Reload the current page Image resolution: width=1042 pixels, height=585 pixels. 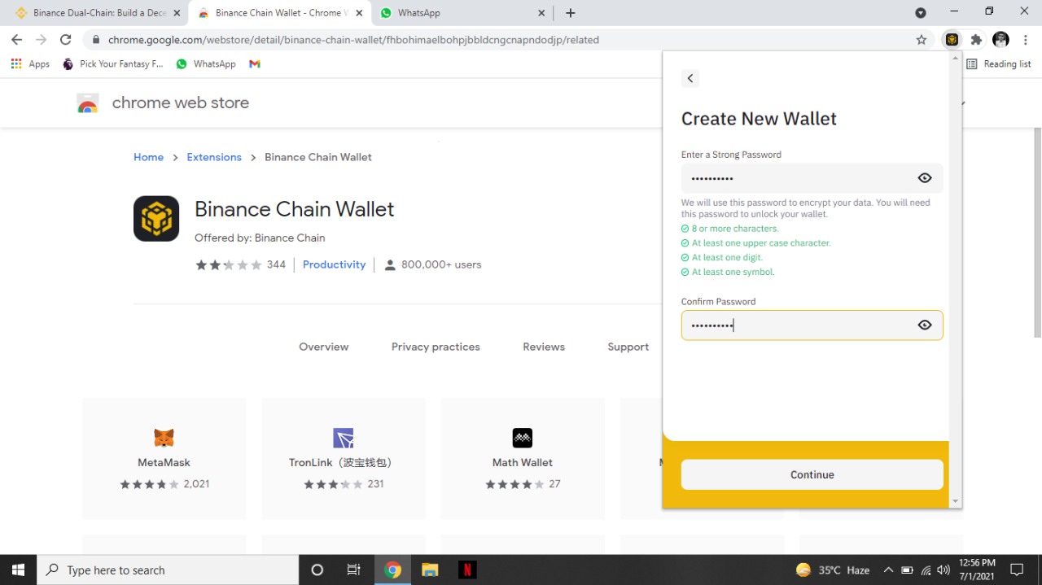[x=66, y=39]
